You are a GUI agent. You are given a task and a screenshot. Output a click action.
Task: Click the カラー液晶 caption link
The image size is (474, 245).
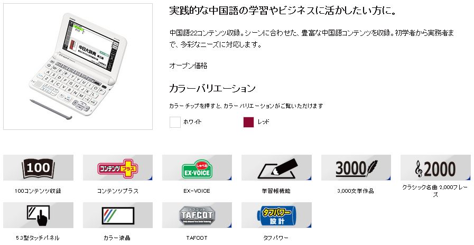click(x=117, y=238)
